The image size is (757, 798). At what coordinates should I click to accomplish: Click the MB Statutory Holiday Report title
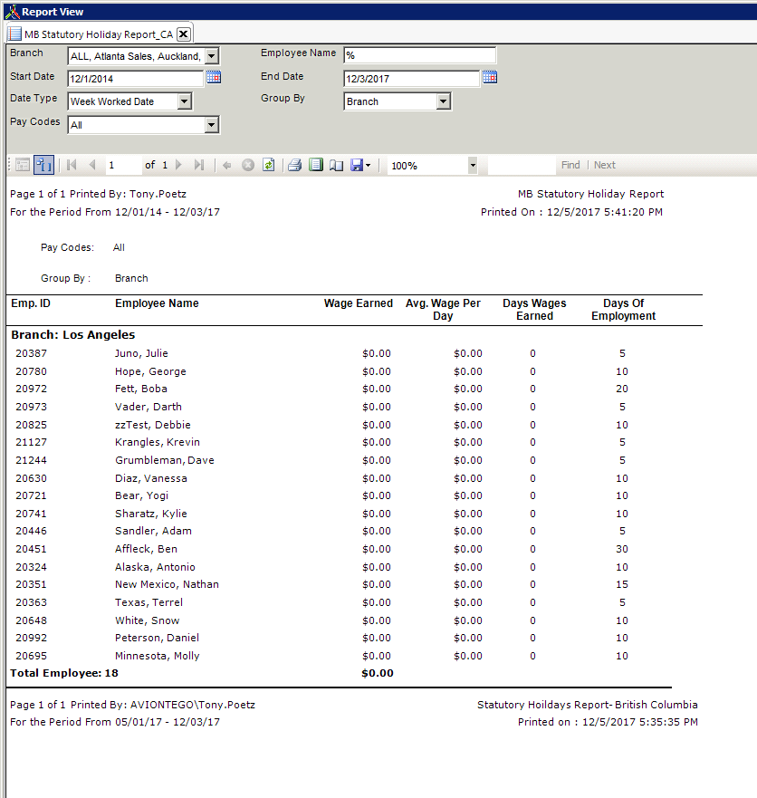tap(590, 194)
